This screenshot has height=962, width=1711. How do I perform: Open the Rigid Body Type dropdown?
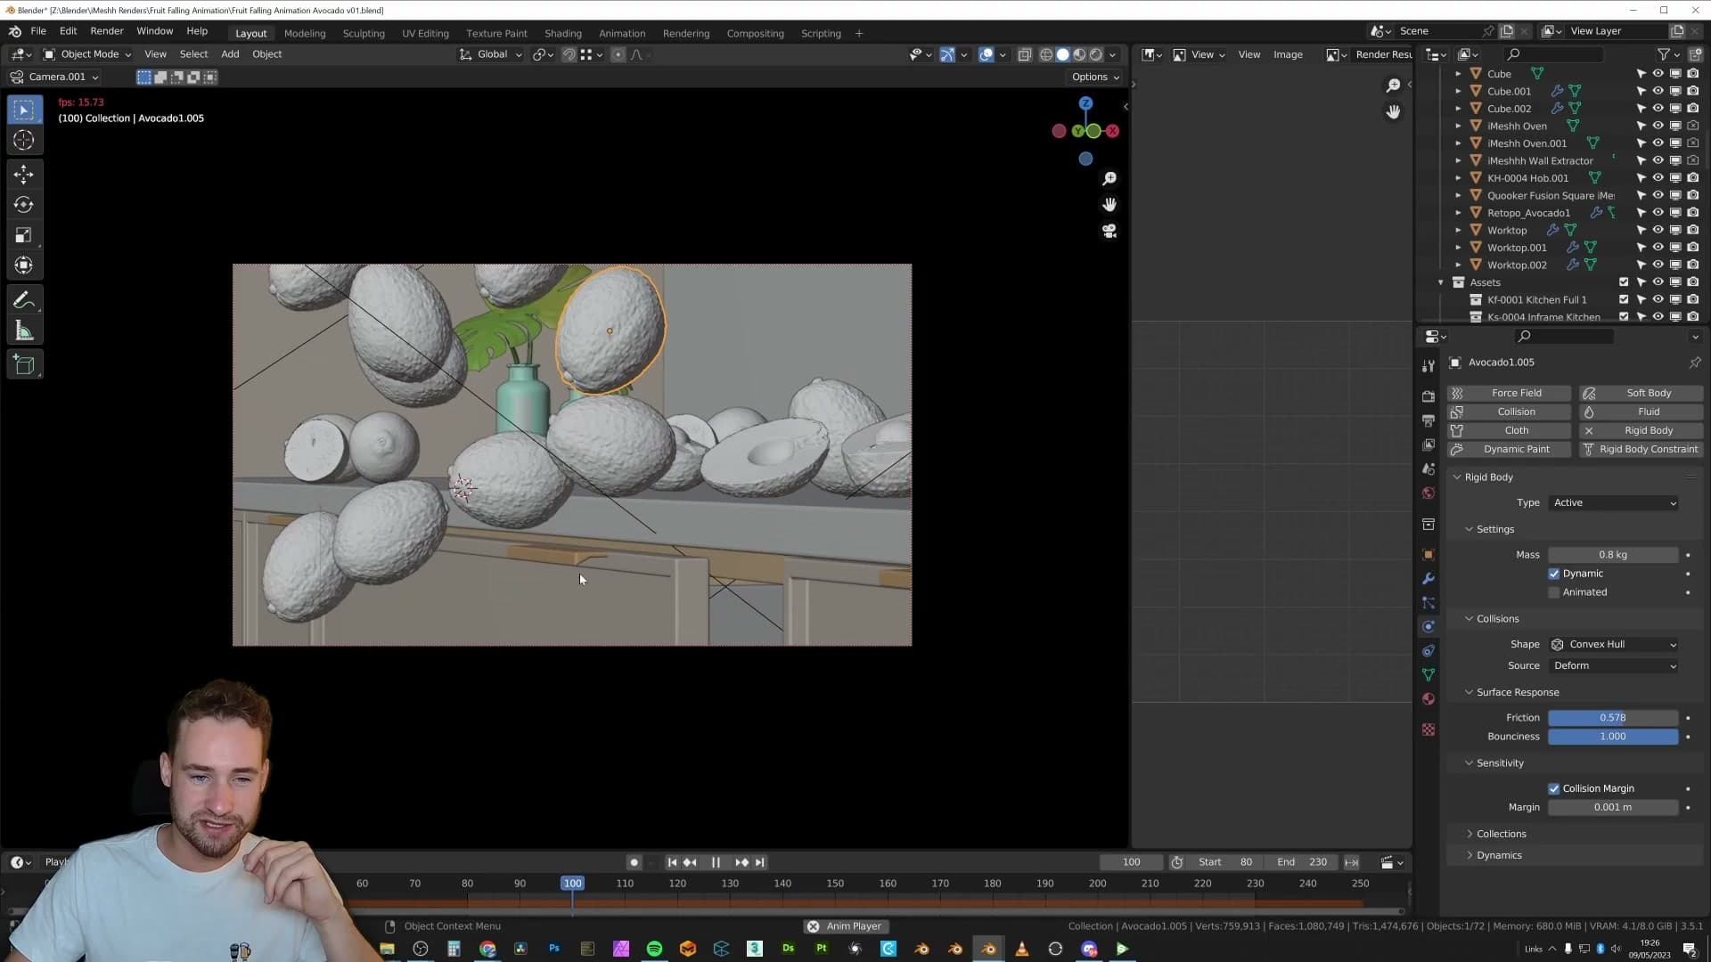click(x=1615, y=503)
